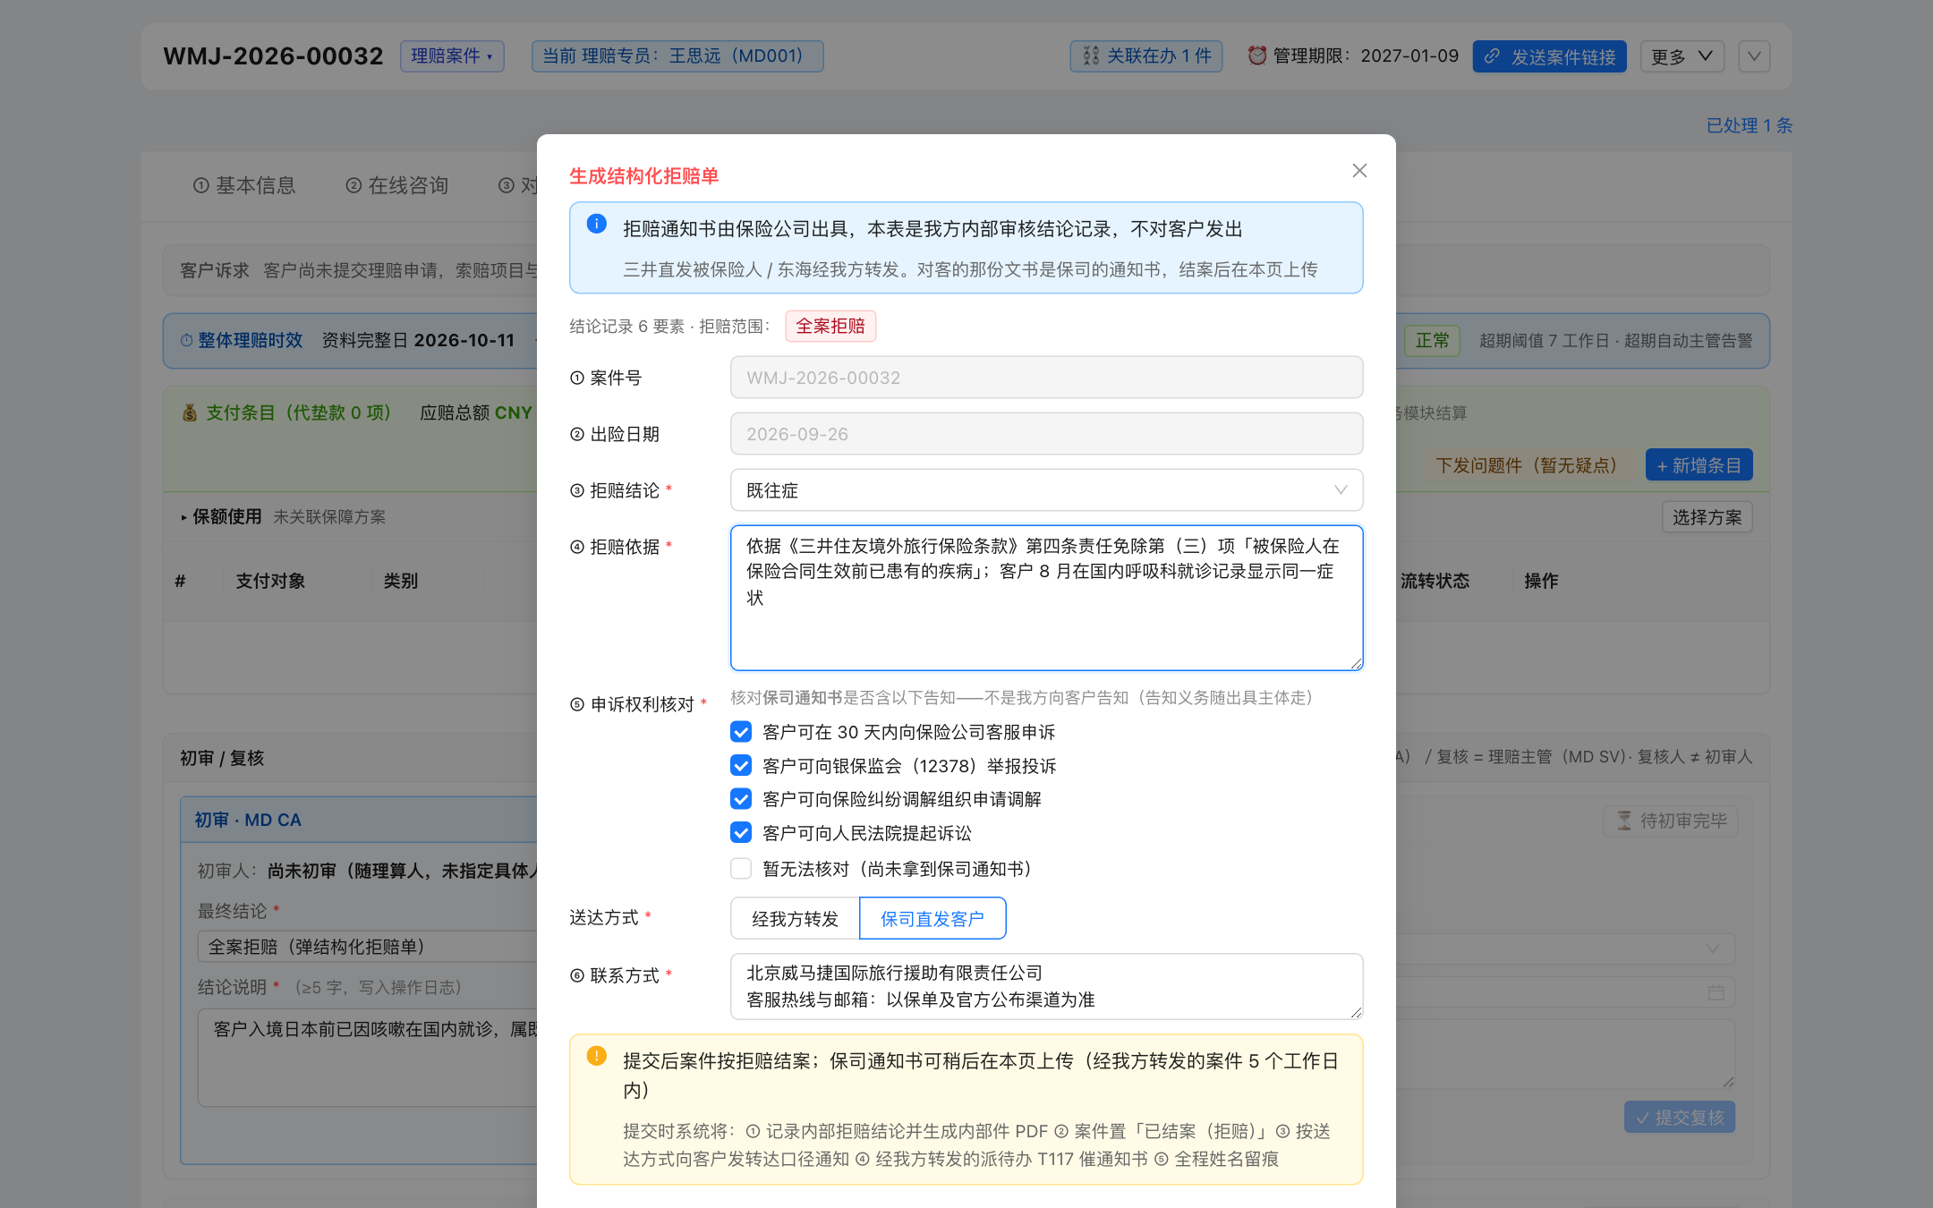Viewport: 1933px width, 1208px height.
Task: Toggle 客户可向银保监会（12378）举报投诉 checkbox
Action: click(x=741, y=765)
